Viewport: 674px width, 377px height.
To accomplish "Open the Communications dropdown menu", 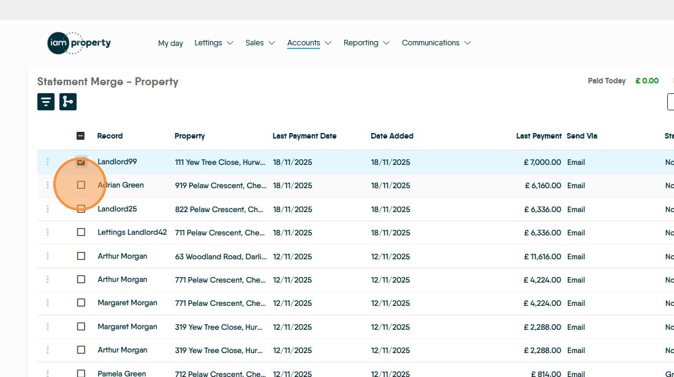I will pyautogui.click(x=436, y=43).
